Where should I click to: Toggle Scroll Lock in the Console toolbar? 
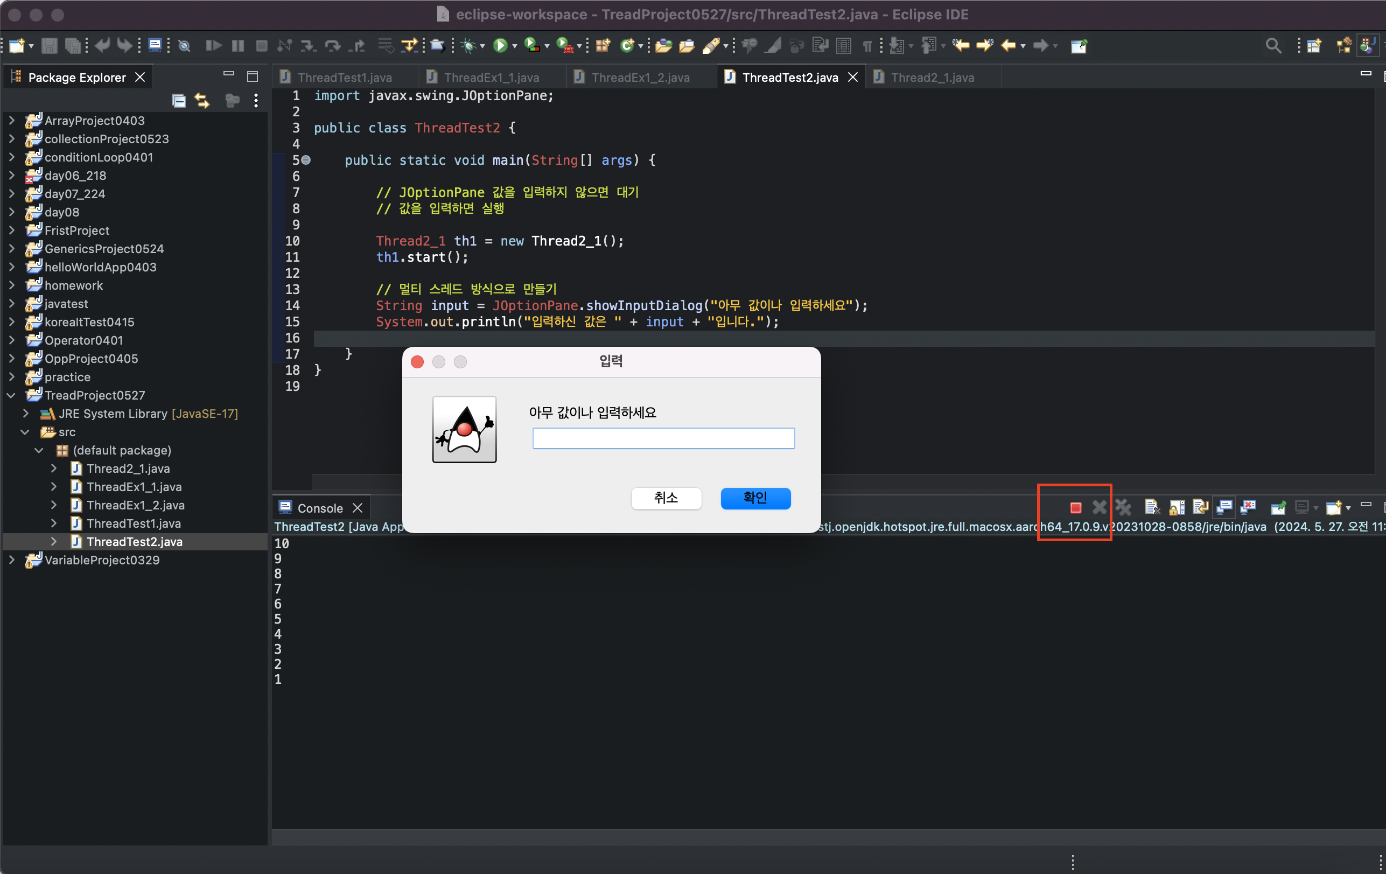coord(1177,507)
